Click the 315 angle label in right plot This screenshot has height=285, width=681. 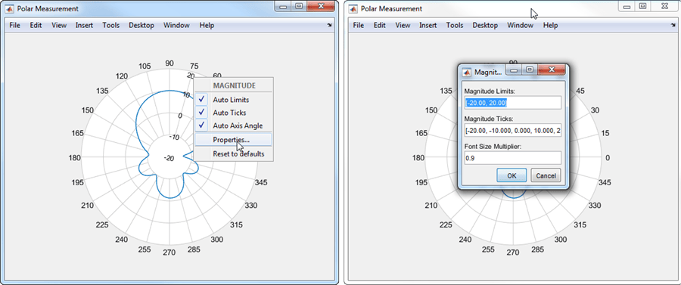580,225
